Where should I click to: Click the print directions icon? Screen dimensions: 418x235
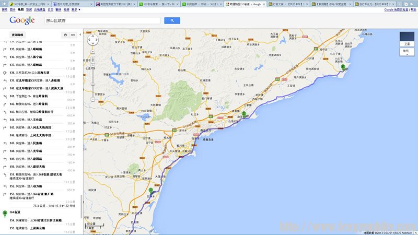click(65, 35)
